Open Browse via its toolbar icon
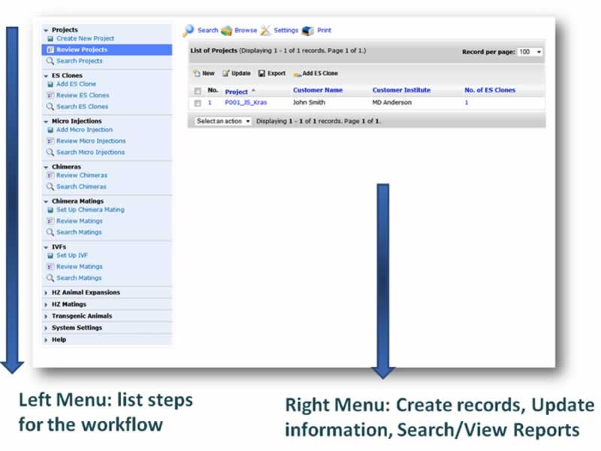The height and width of the screenshot is (451, 601). 226,31
